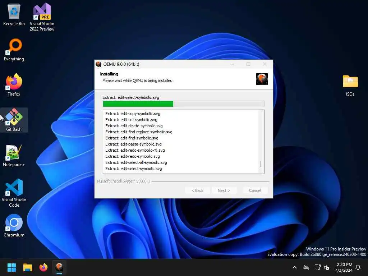This screenshot has width=368, height=276.
Task: Click the extraction log scrollbar thumb
Action: tap(261, 164)
